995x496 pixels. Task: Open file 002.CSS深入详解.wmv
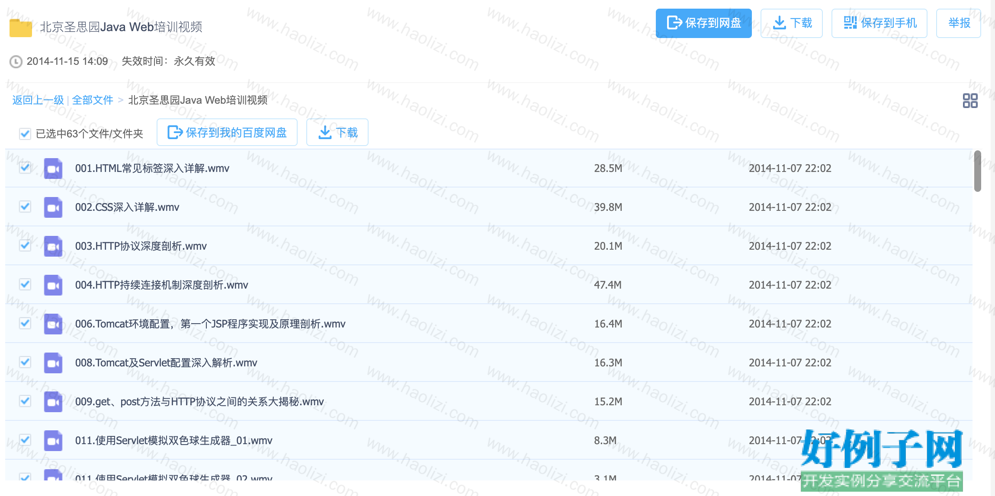pyautogui.click(x=127, y=207)
